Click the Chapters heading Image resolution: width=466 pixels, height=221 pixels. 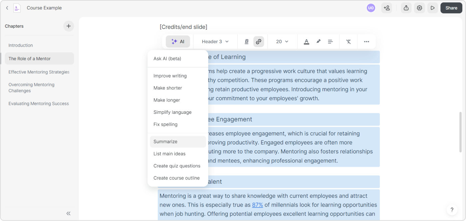coord(14,26)
